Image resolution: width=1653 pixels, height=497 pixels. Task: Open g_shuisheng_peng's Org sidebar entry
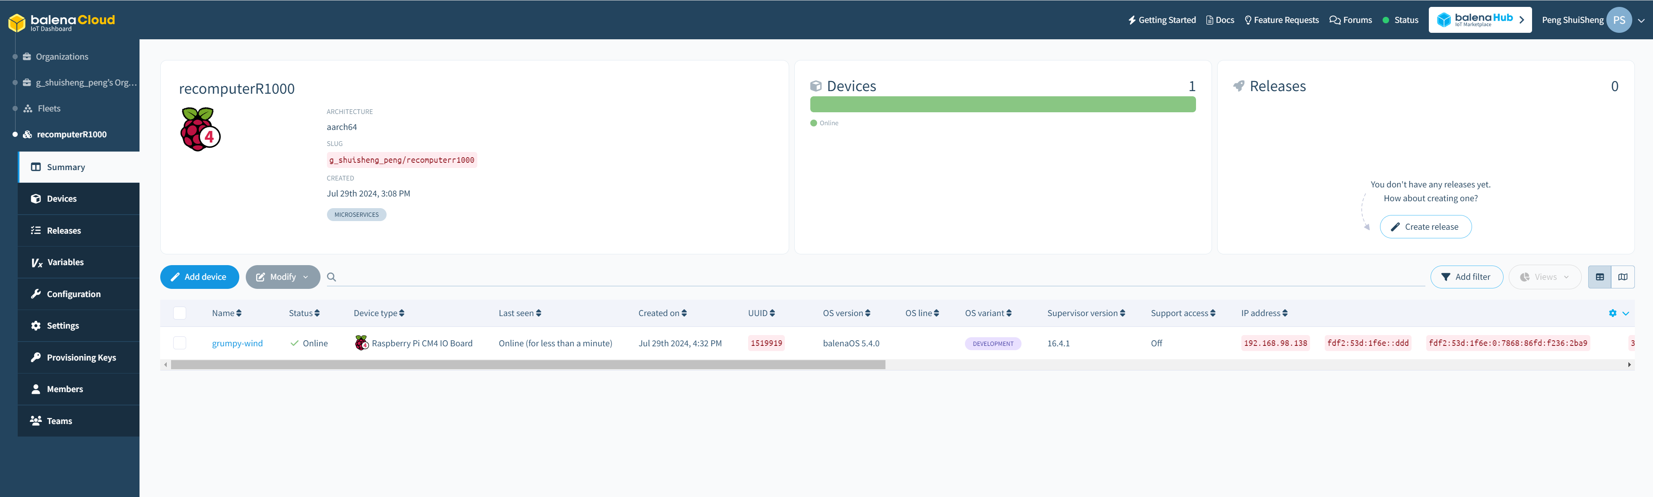pyautogui.click(x=79, y=83)
